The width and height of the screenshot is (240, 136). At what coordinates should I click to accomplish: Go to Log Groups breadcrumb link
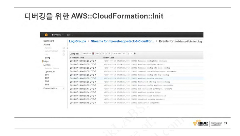77,41
